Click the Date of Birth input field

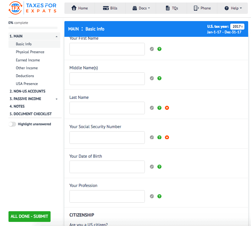click(x=107, y=167)
